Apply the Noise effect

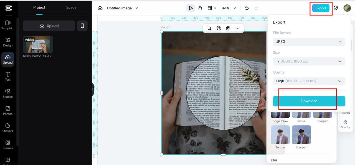click(301, 117)
